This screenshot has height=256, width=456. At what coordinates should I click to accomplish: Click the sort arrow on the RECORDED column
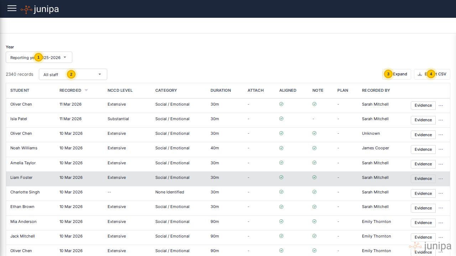(x=85, y=90)
